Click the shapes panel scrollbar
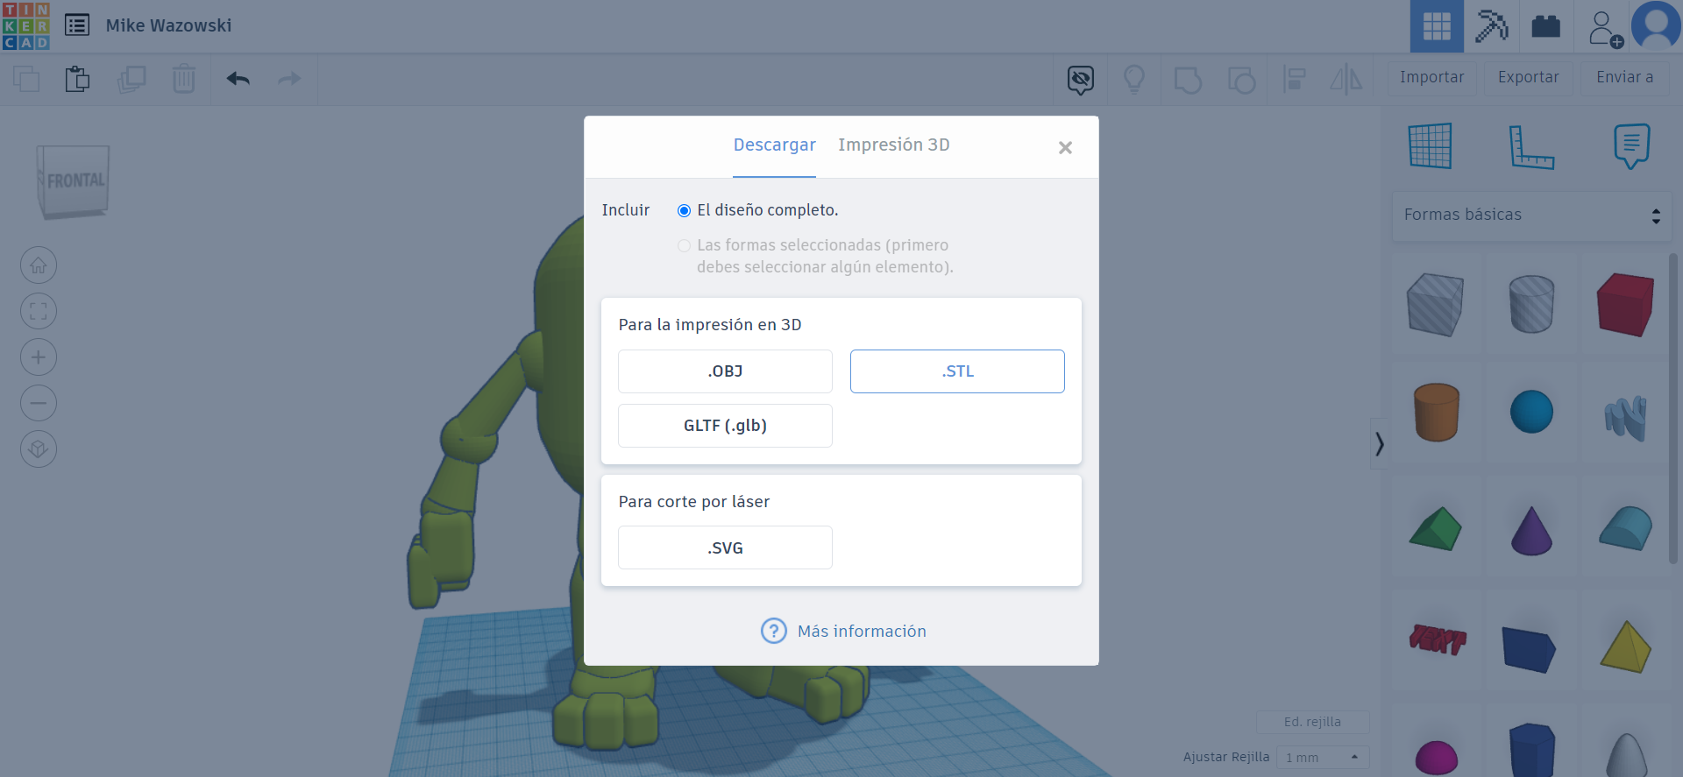The width and height of the screenshot is (1683, 777). (x=1673, y=408)
